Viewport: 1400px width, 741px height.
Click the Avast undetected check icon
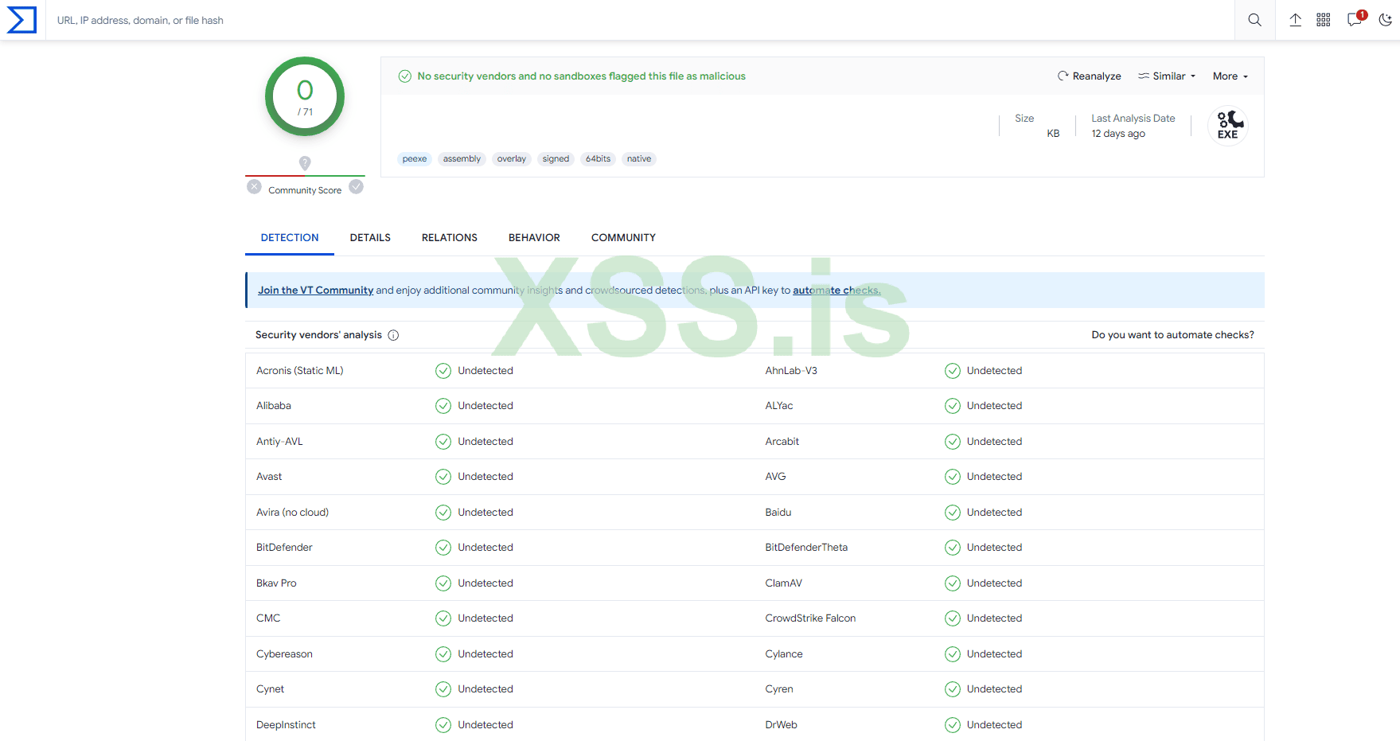click(x=443, y=477)
